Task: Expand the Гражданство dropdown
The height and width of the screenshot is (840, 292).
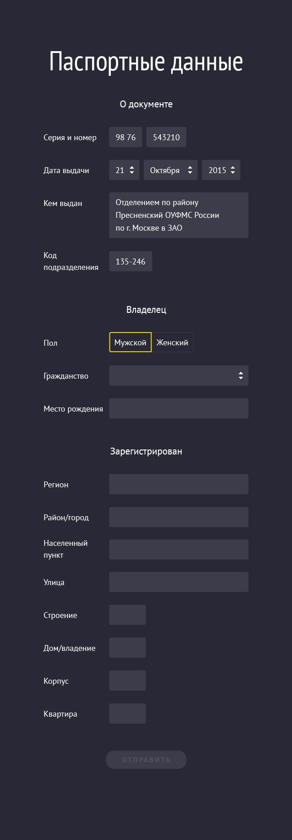Action: tap(178, 375)
